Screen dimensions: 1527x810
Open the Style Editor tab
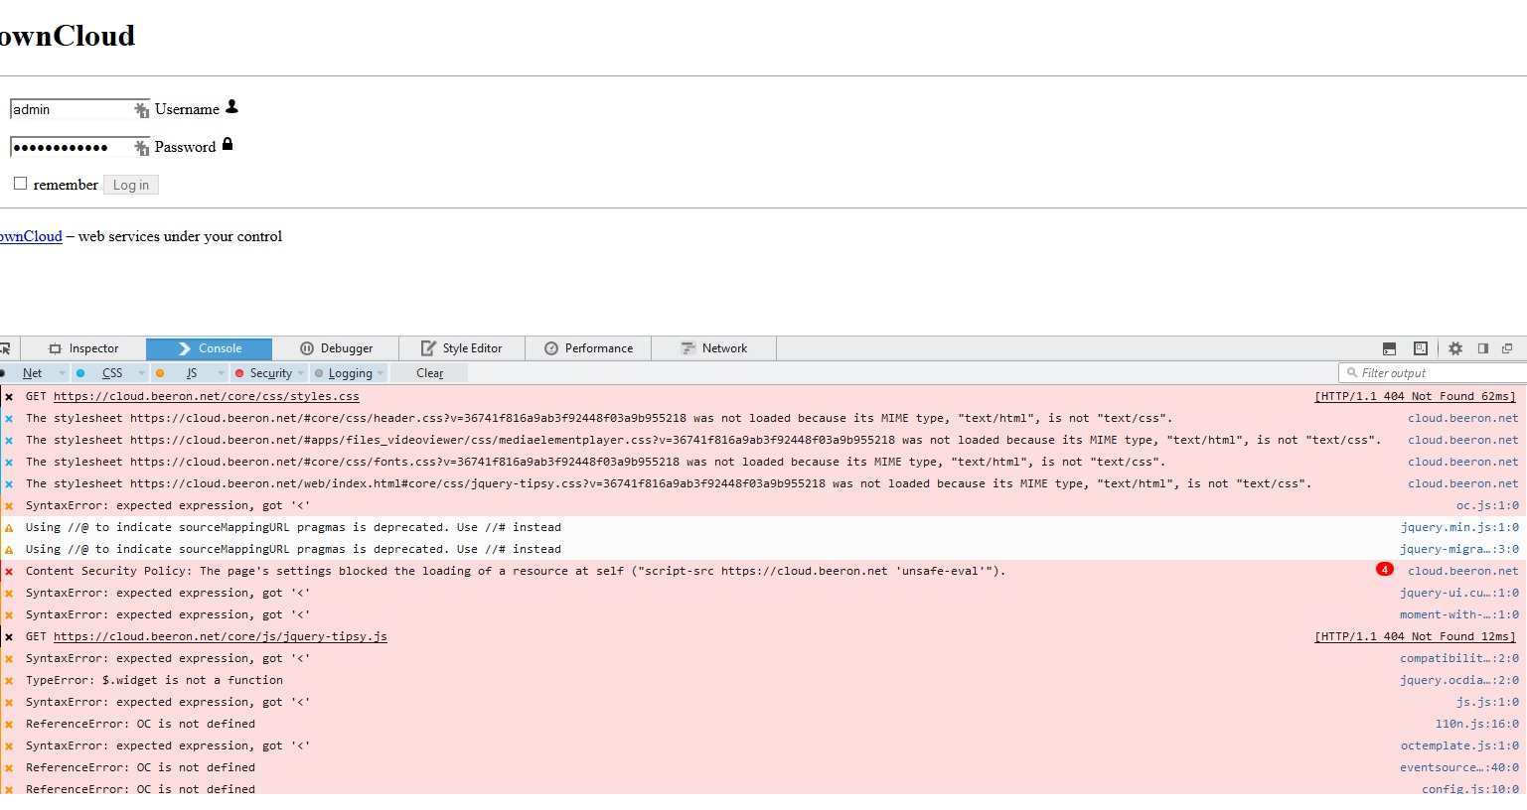tap(462, 348)
